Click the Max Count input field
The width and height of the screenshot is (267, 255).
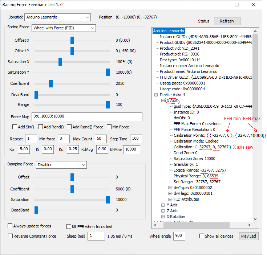coord(101,139)
